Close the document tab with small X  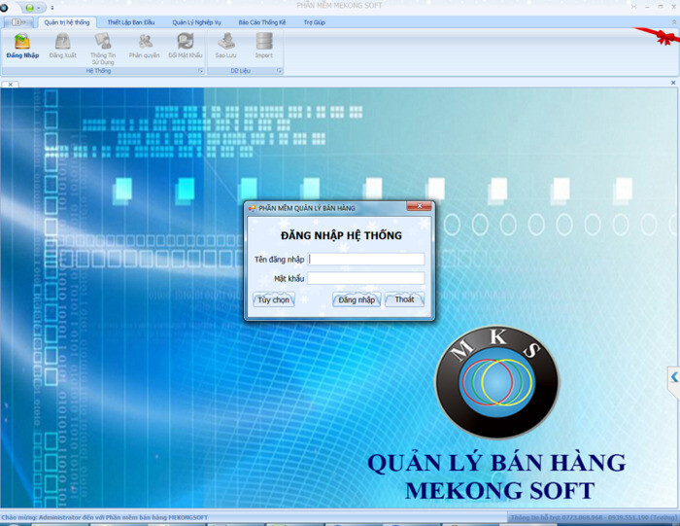tap(10, 85)
